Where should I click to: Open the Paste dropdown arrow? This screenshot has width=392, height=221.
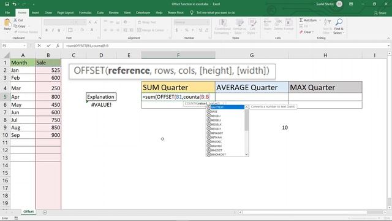pos(7,32)
